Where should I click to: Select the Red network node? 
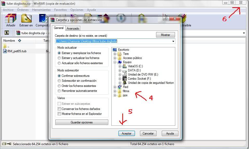(125, 87)
